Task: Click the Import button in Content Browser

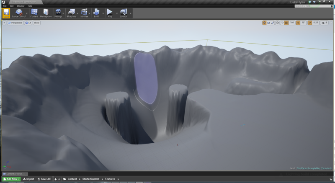Action: pos(28,179)
